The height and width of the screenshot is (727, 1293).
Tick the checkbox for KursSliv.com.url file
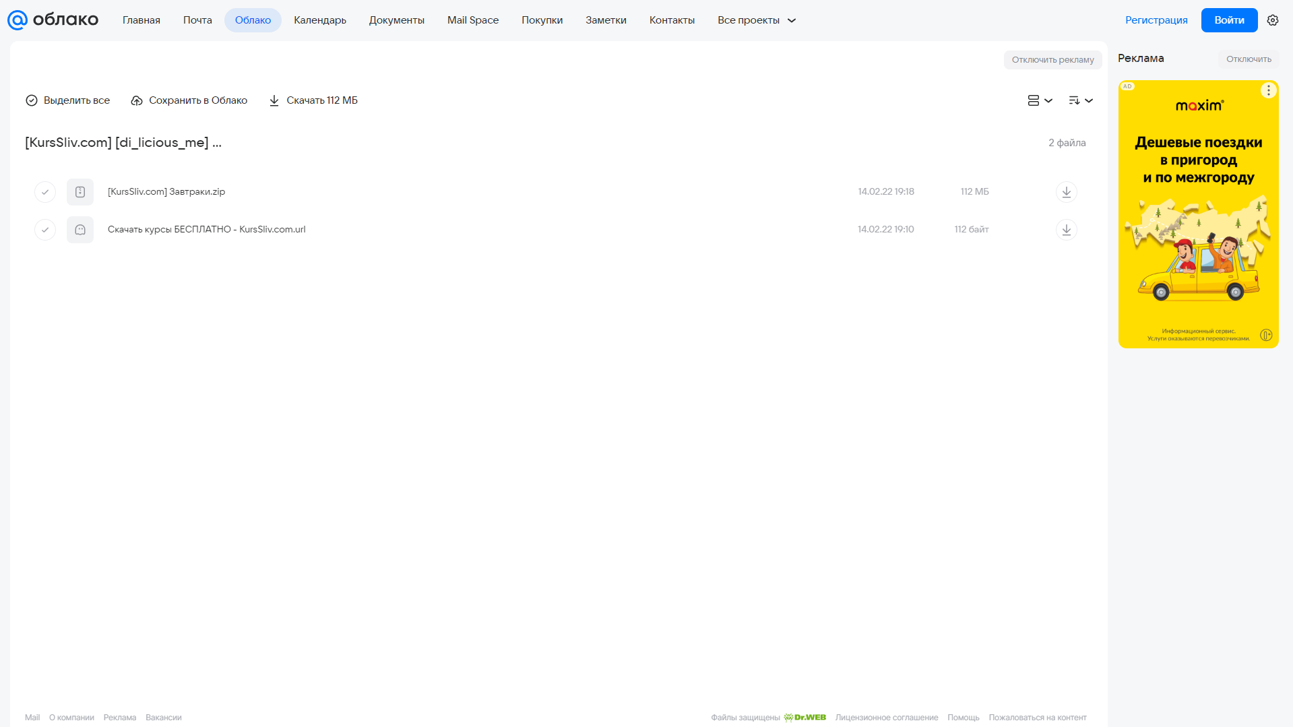tap(45, 230)
